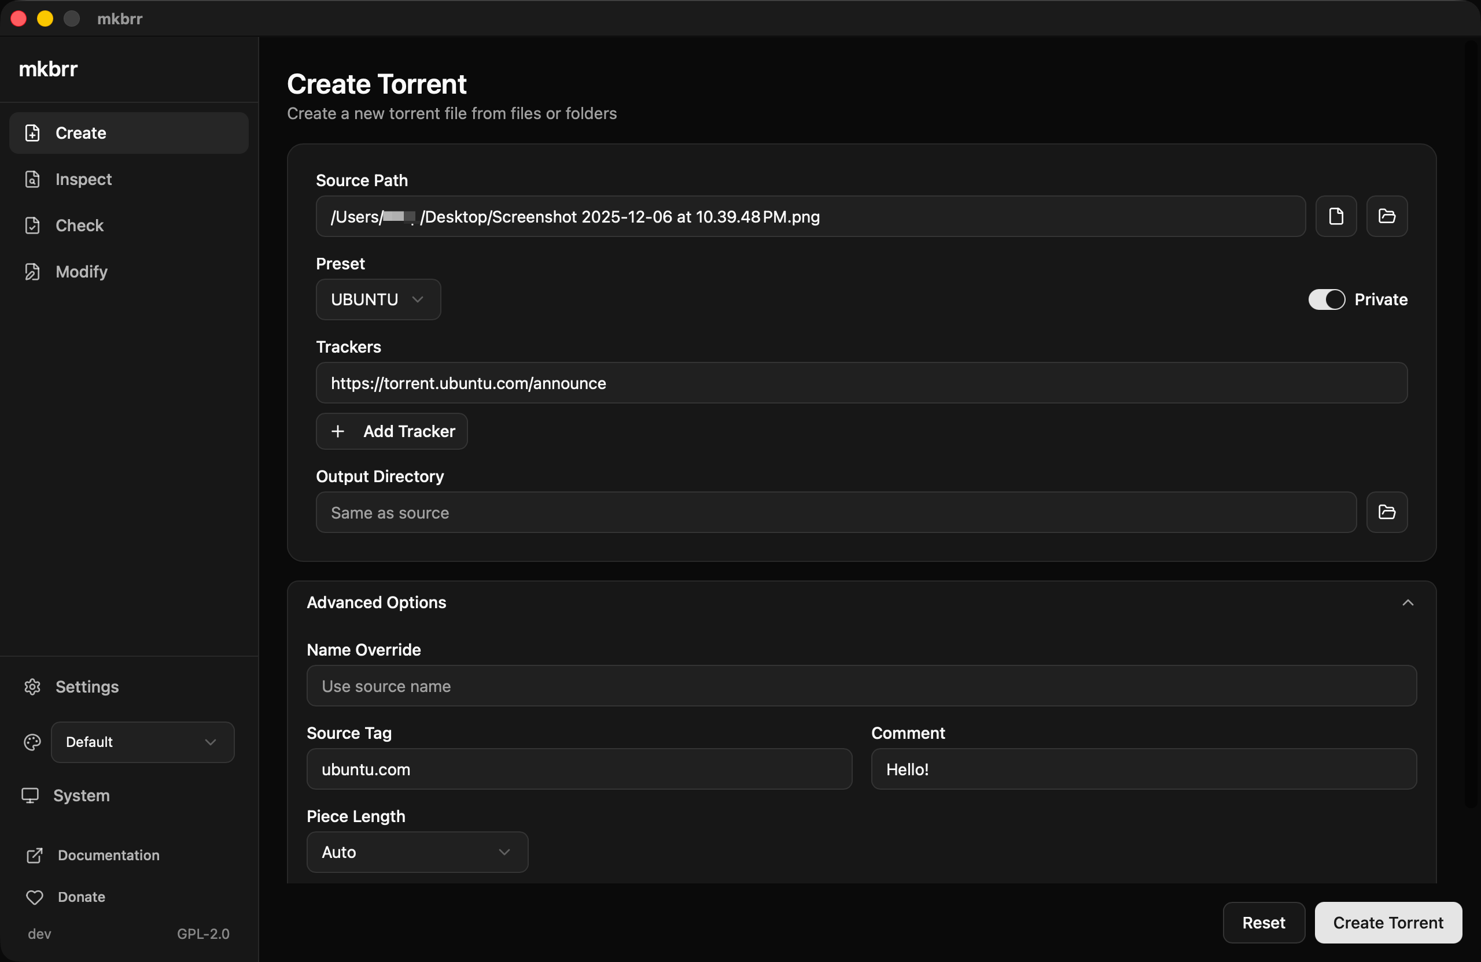Click the folder browse icon for Output Directory
Image resolution: width=1481 pixels, height=962 pixels.
point(1387,512)
